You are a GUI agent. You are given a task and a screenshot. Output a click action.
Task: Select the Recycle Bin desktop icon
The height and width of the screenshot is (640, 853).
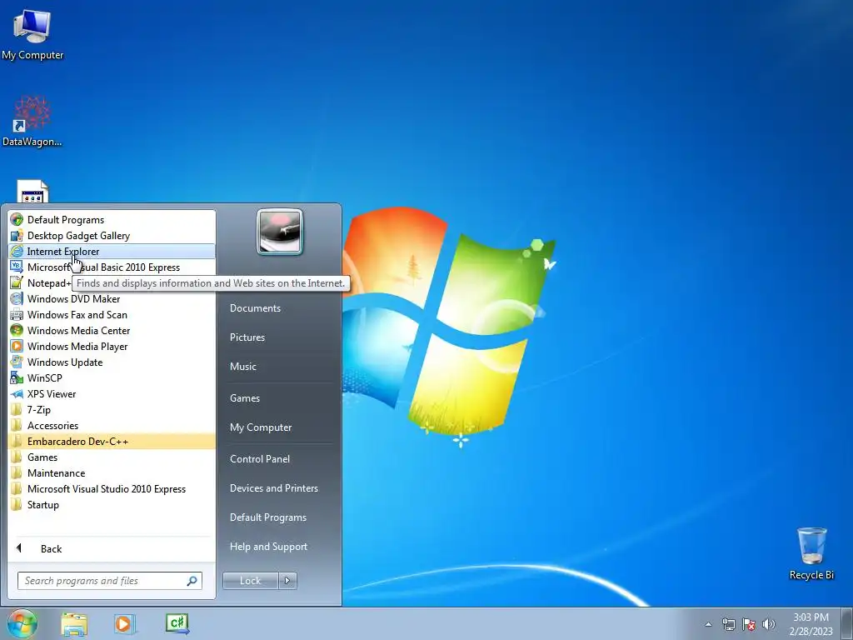point(811,553)
